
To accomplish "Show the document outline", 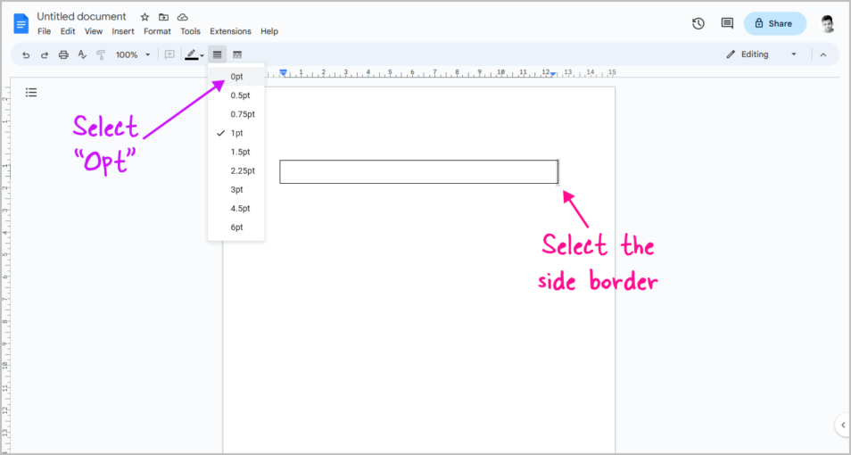I will 31,93.
